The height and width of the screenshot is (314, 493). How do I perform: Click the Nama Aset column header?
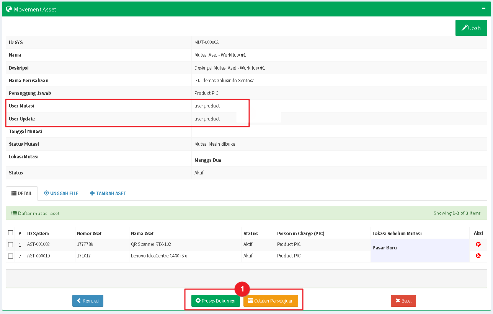pos(142,233)
